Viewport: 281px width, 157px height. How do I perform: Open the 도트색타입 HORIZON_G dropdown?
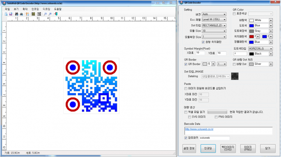click(261, 49)
